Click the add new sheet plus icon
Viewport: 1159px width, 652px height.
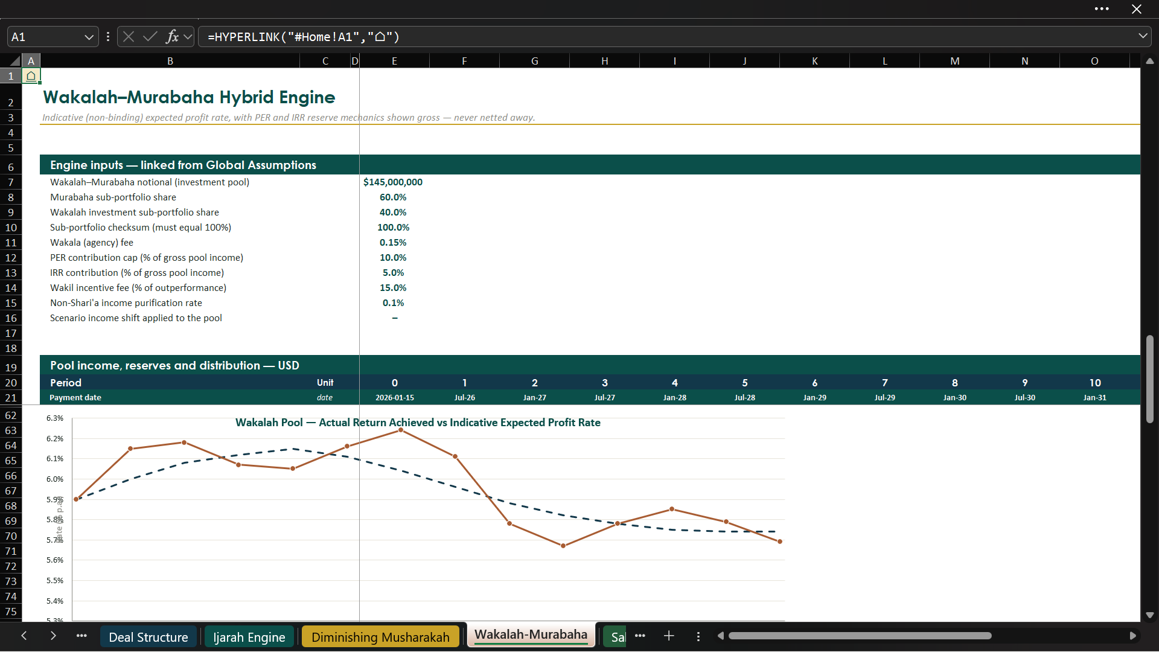669,636
